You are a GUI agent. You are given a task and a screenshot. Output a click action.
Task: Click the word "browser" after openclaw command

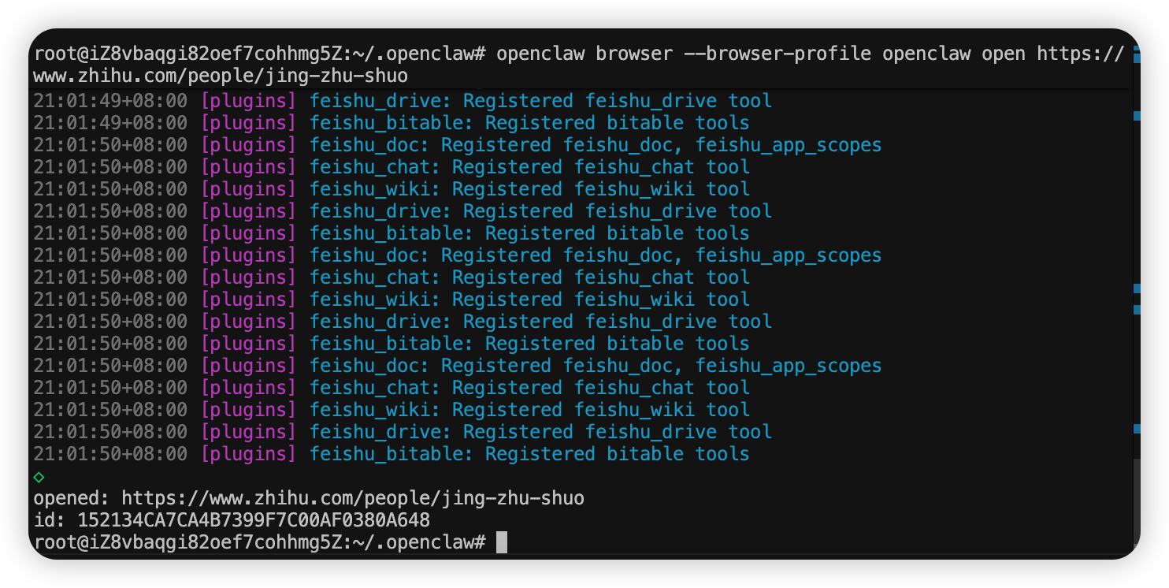pos(633,54)
